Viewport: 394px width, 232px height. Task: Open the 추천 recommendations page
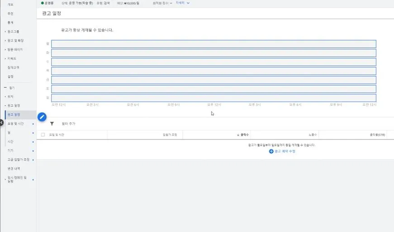(x=10, y=14)
